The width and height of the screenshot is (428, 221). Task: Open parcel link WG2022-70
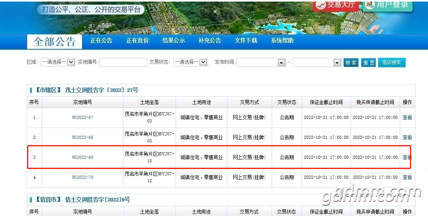(x=82, y=177)
